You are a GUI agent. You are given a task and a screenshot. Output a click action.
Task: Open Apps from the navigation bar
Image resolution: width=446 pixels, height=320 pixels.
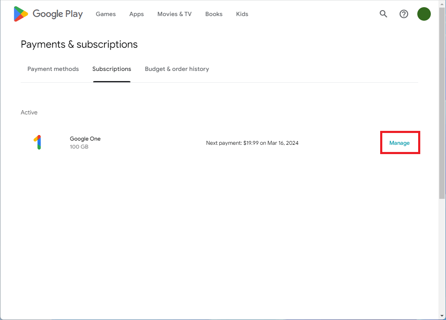136,14
